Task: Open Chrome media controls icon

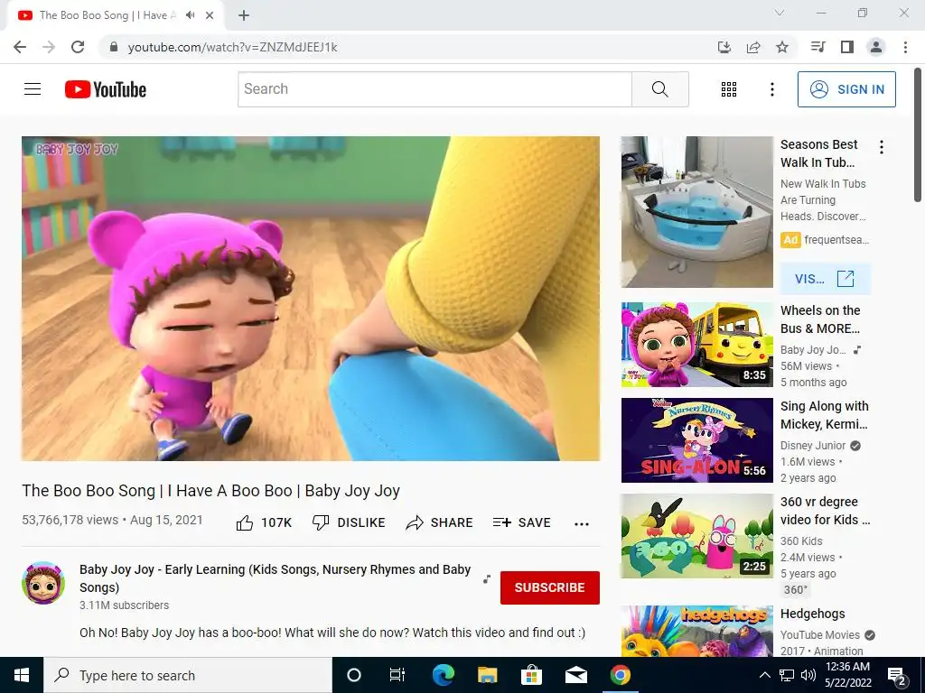Action: [x=818, y=47]
